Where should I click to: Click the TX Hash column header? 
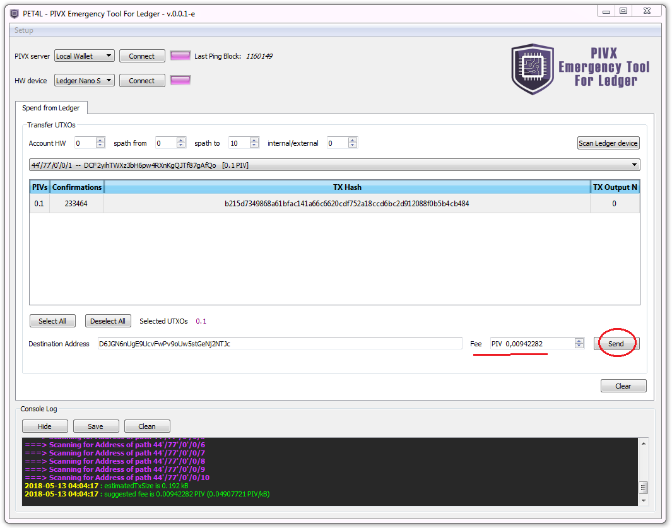click(x=347, y=187)
